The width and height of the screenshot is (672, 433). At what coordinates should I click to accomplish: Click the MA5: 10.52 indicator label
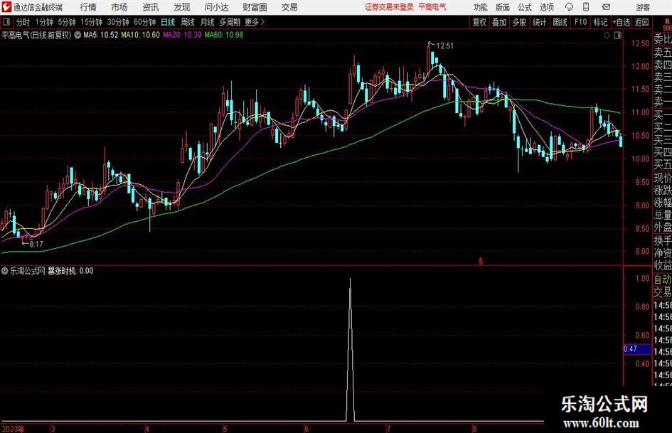pos(101,35)
